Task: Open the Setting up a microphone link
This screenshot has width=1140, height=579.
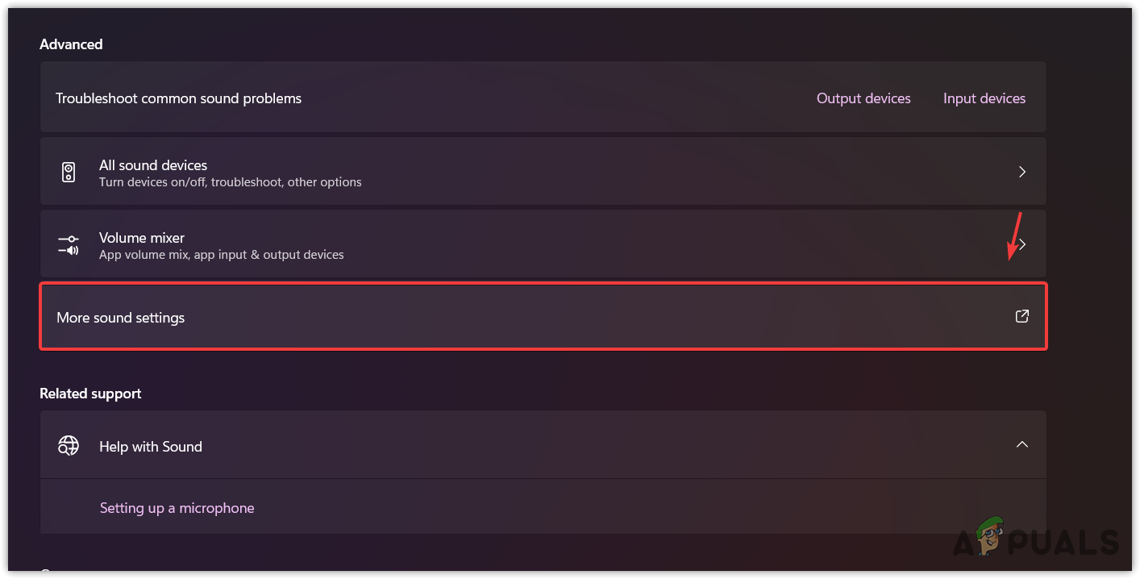Action: (177, 508)
